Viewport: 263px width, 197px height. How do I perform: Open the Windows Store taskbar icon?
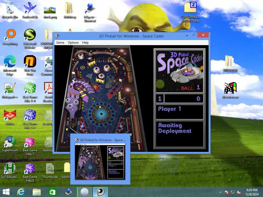tap(52, 192)
